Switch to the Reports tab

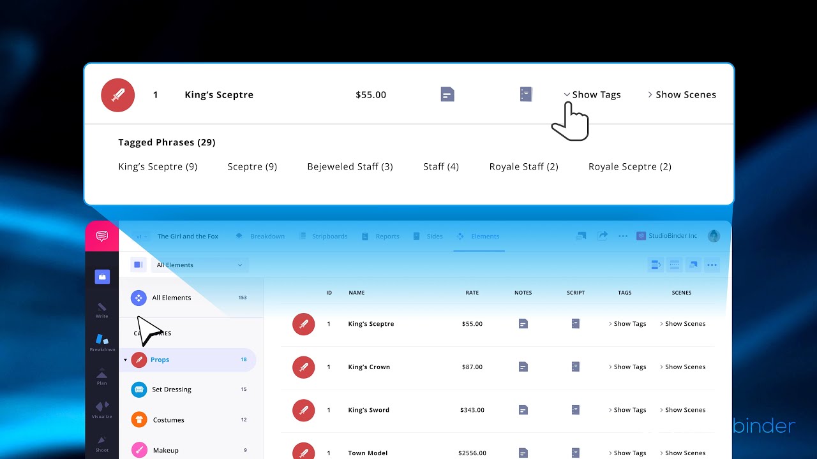pyautogui.click(x=381, y=236)
